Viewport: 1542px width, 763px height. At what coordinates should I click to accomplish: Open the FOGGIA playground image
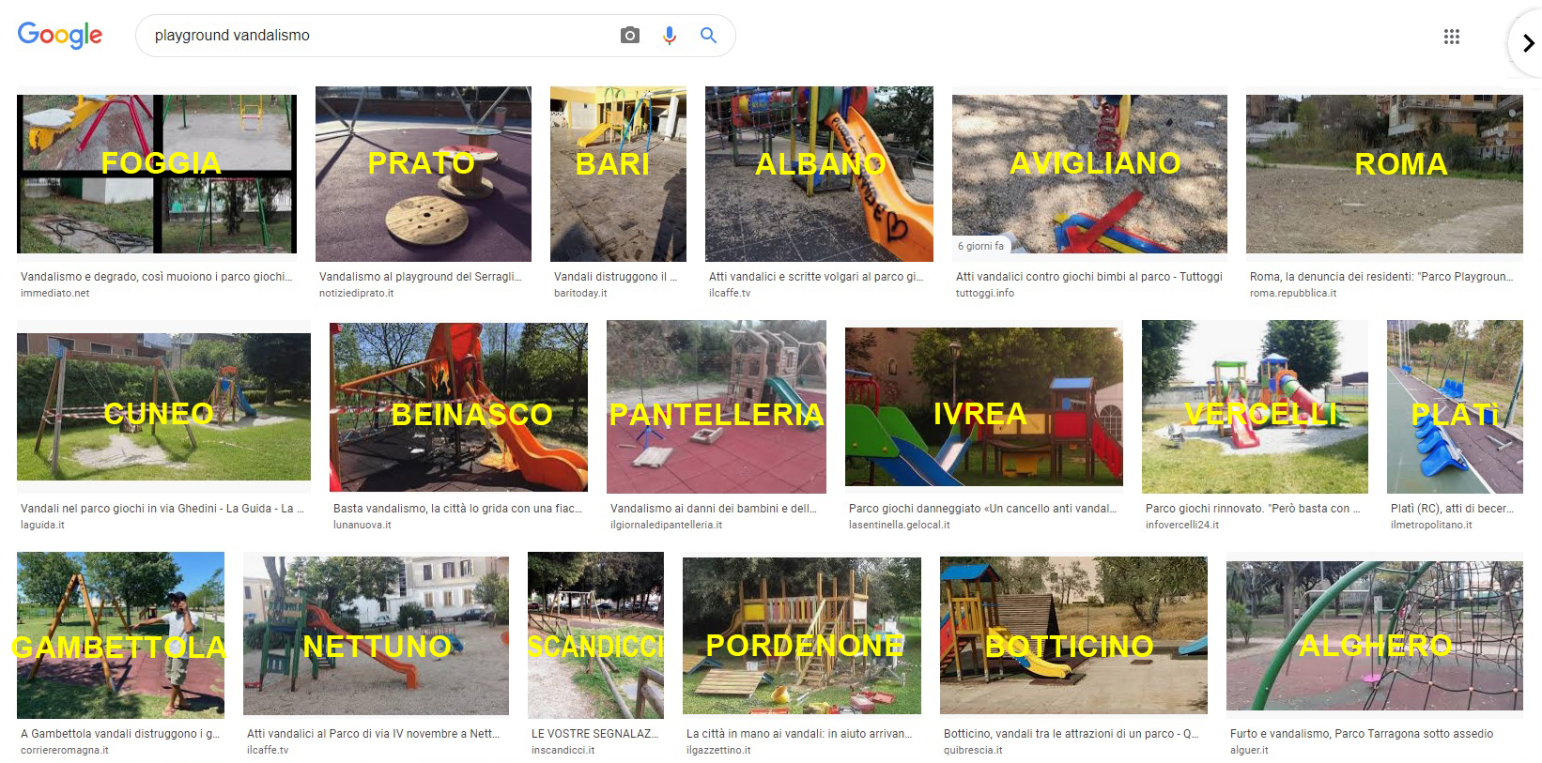click(x=157, y=174)
